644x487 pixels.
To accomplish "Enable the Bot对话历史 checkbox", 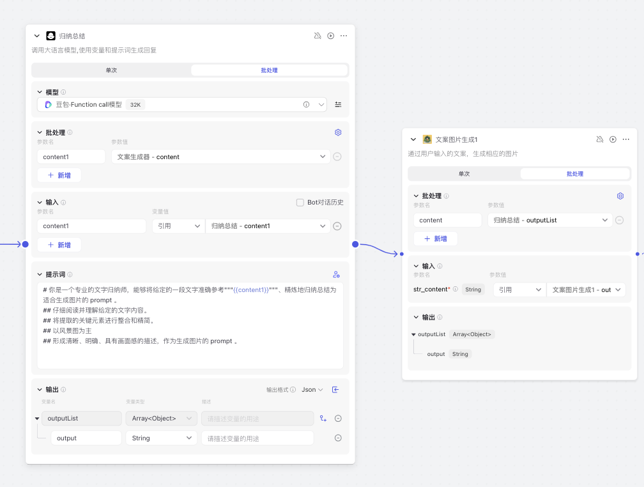I will (300, 203).
